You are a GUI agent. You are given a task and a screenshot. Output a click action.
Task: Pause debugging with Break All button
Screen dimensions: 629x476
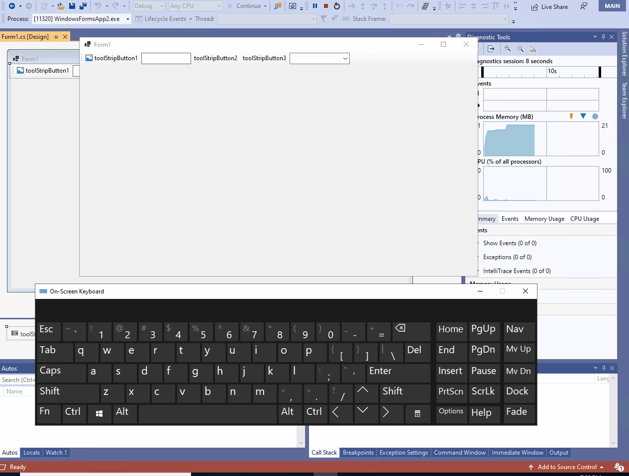[315, 6]
